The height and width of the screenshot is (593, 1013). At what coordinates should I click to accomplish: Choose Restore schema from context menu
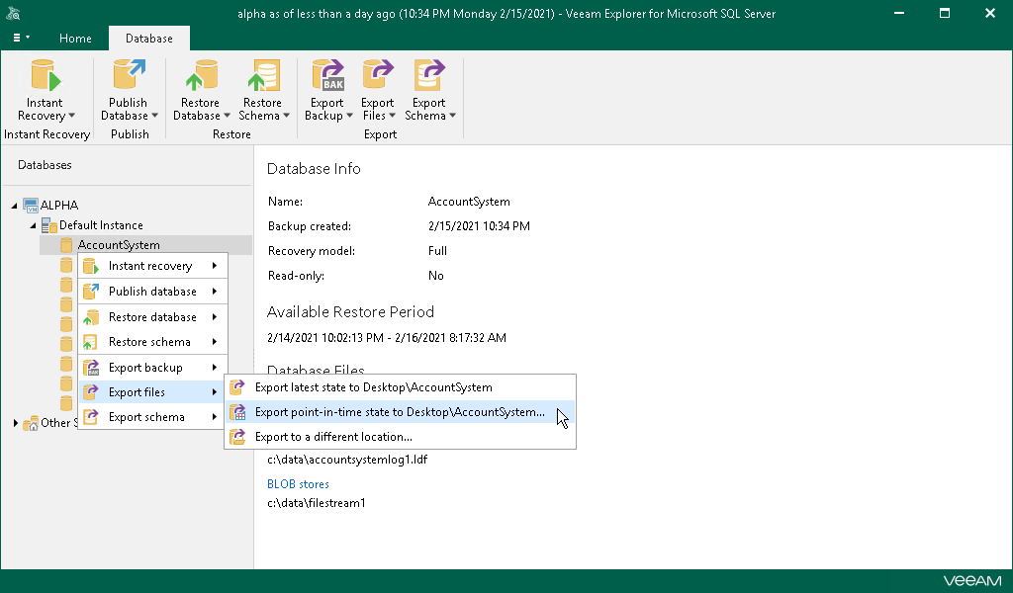pyautogui.click(x=153, y=342)
